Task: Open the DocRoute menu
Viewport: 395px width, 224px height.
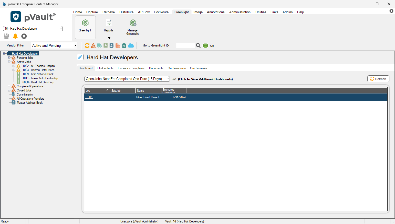Action: 161,12
